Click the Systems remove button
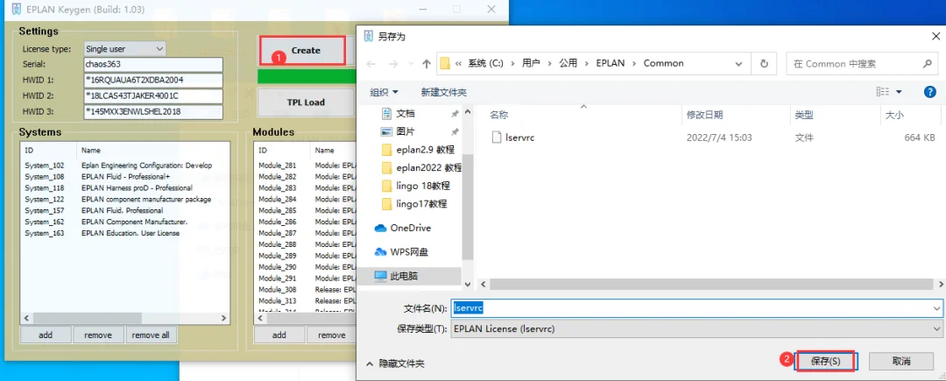 98,335
